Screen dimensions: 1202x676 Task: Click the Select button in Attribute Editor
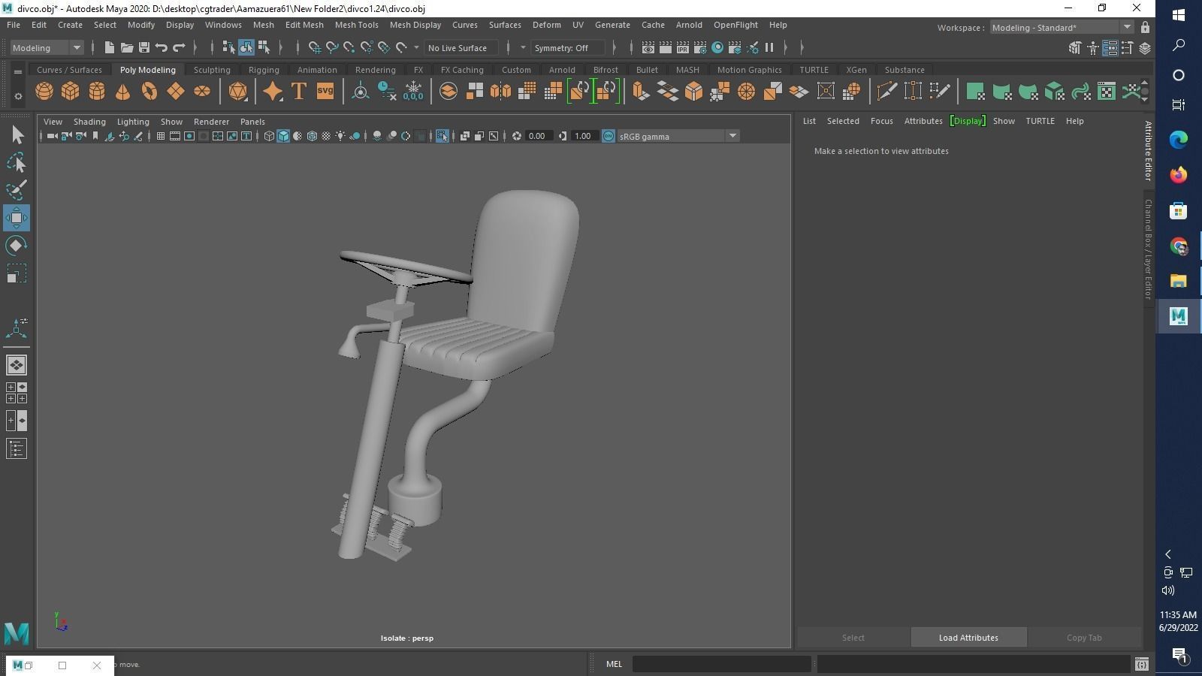click(853, 638)
